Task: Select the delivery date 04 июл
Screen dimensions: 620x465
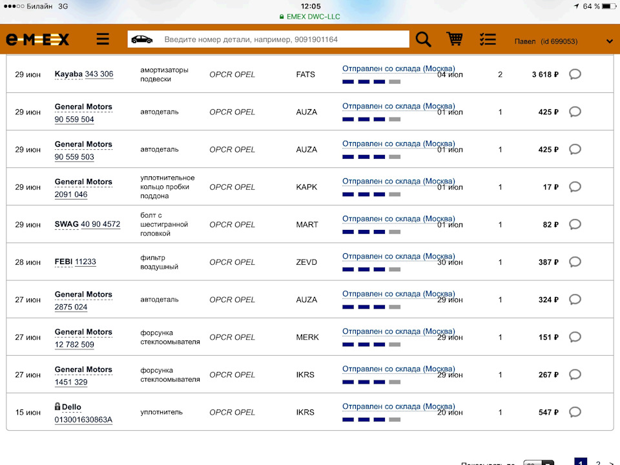Action: pyautogui.click(x=450, y=75)
